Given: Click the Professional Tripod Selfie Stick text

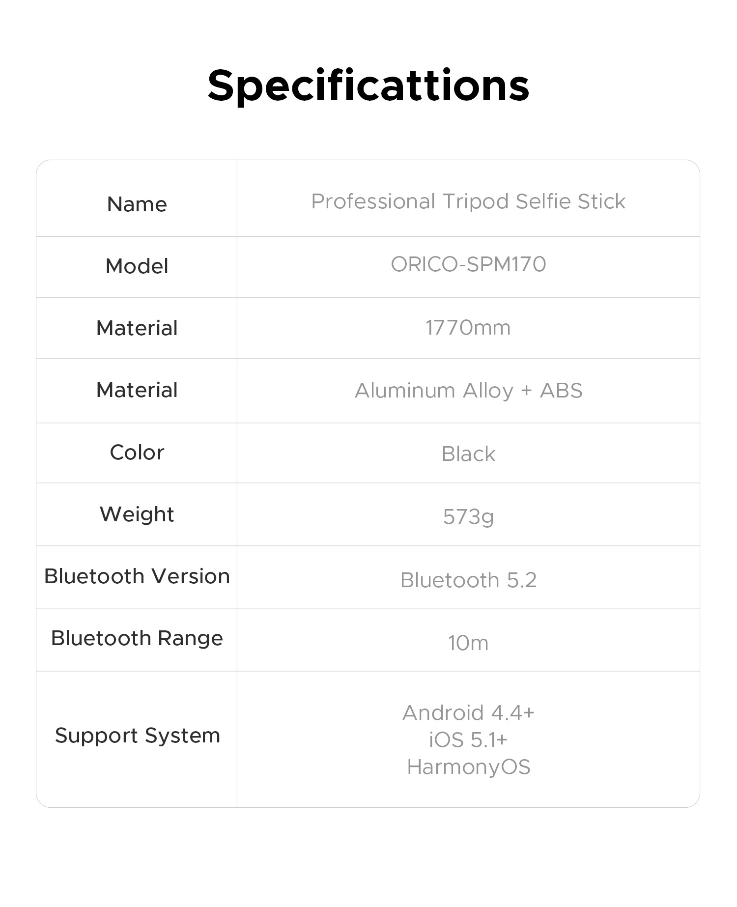Looking at the screenshot, I should pyautogui.click(x=468, y=201).
